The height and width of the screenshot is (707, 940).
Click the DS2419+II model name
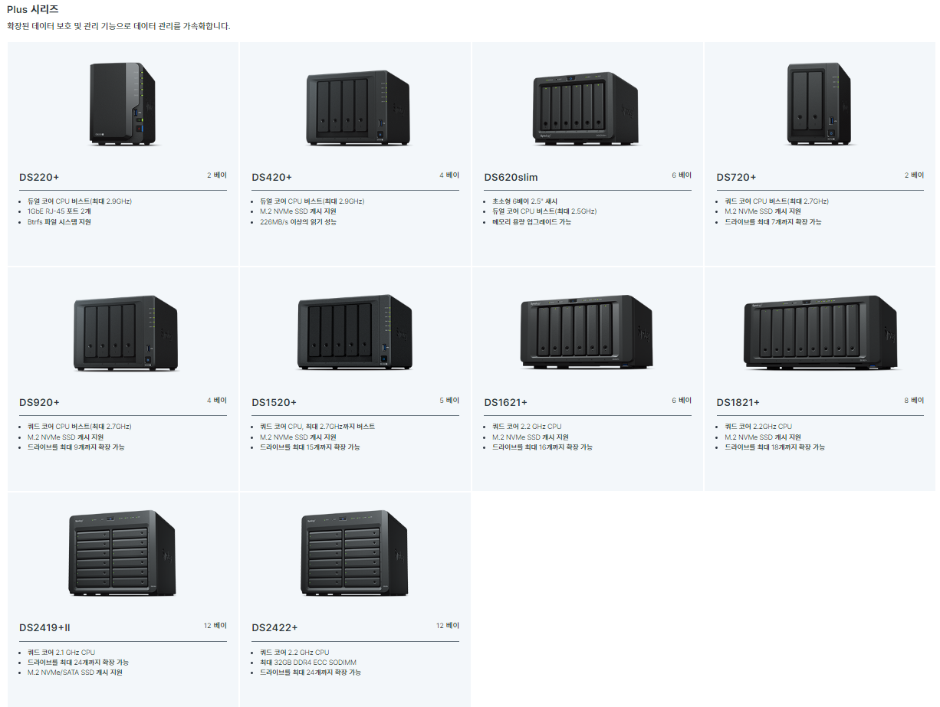44,627
